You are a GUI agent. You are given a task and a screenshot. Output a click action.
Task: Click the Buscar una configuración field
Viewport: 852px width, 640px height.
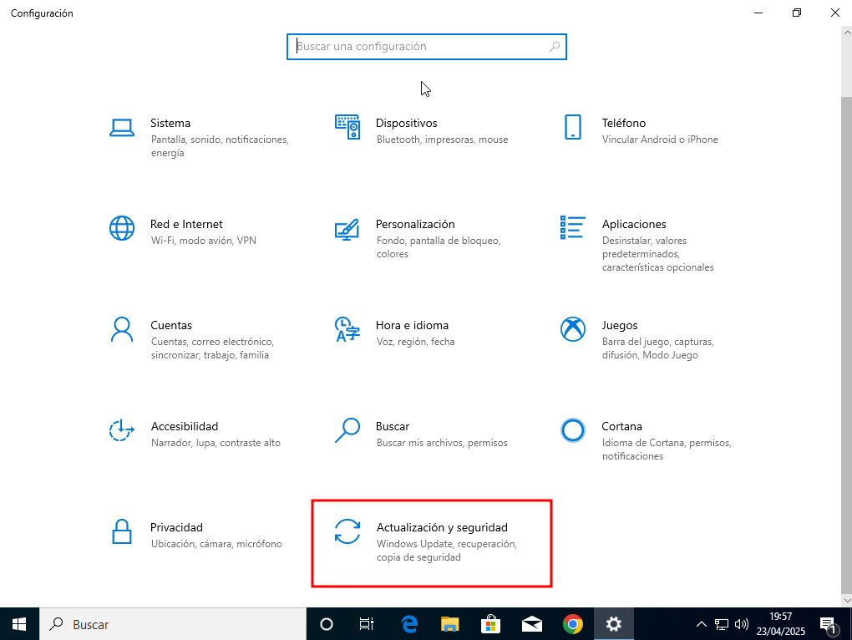(x=418, y=47)
